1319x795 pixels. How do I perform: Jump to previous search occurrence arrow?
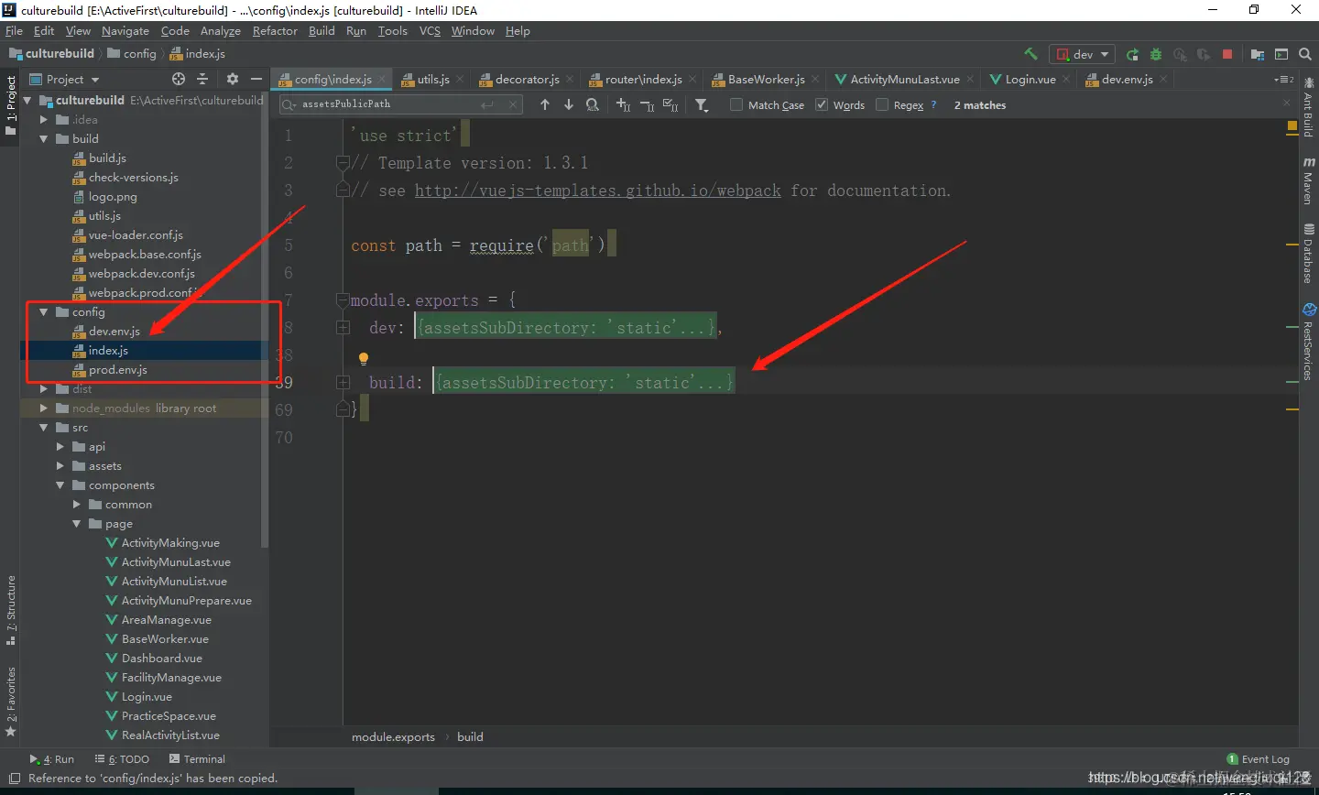click(545, 104)
